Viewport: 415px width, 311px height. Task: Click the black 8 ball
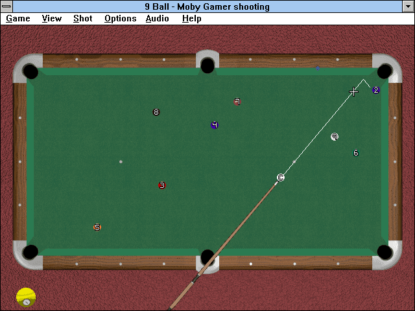click(x=156, y=112)
